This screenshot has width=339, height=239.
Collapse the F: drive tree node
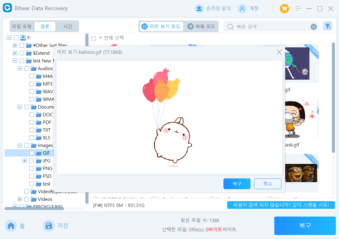pyautogui.click(x=9, y=38)
